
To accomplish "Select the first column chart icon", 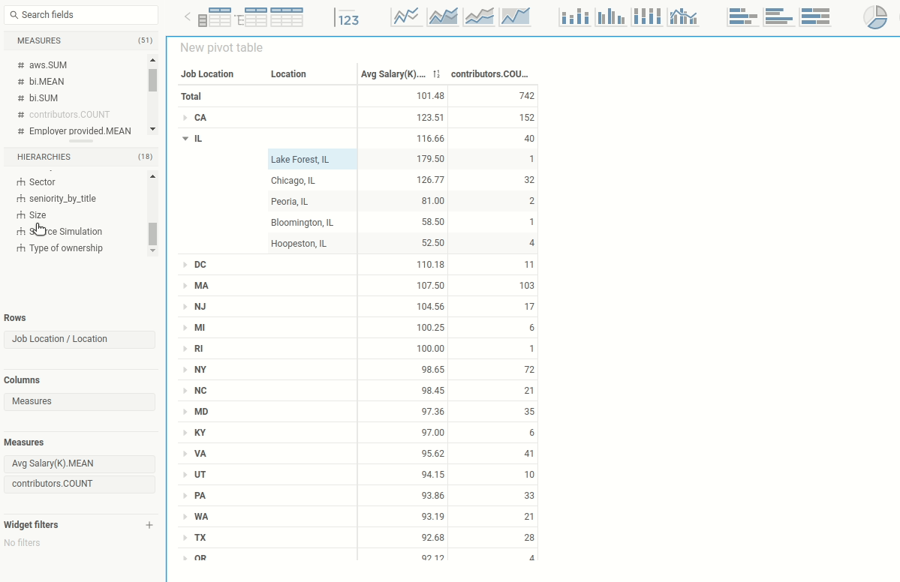I will click(574, 16).
